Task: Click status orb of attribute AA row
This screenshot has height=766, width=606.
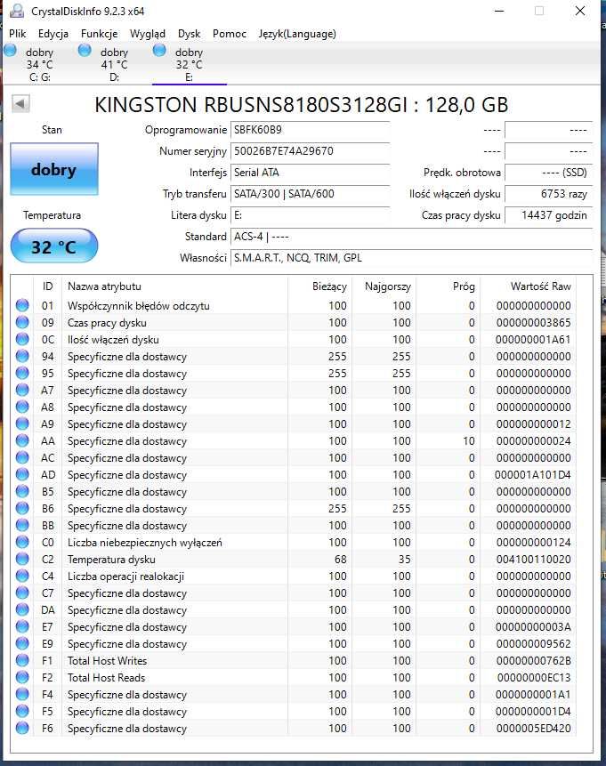Action: [x=22, y=440]
